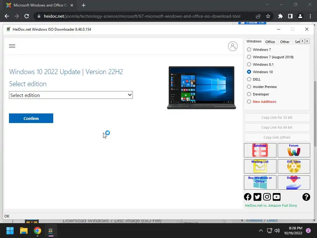Visit the HeiDoc YouTube icon

pyautogui.click(x=276, y=197)
